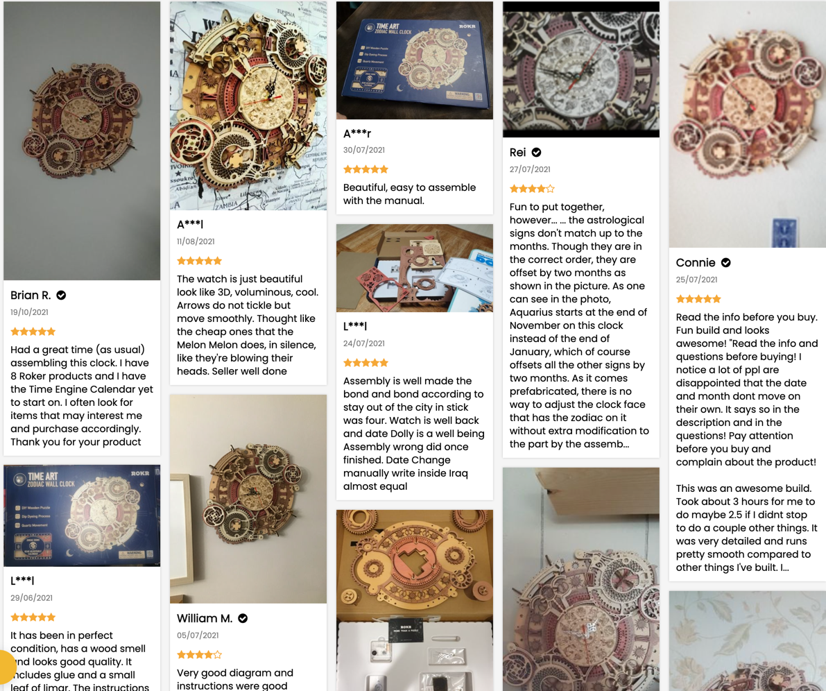Click William M.'s star rating
The height and width of the screenshot is (691, 826).
(199, 655)
